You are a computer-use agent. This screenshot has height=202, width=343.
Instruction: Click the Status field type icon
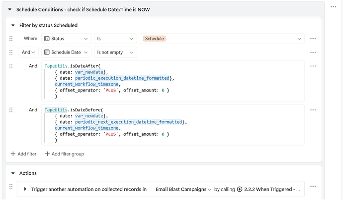47,39
